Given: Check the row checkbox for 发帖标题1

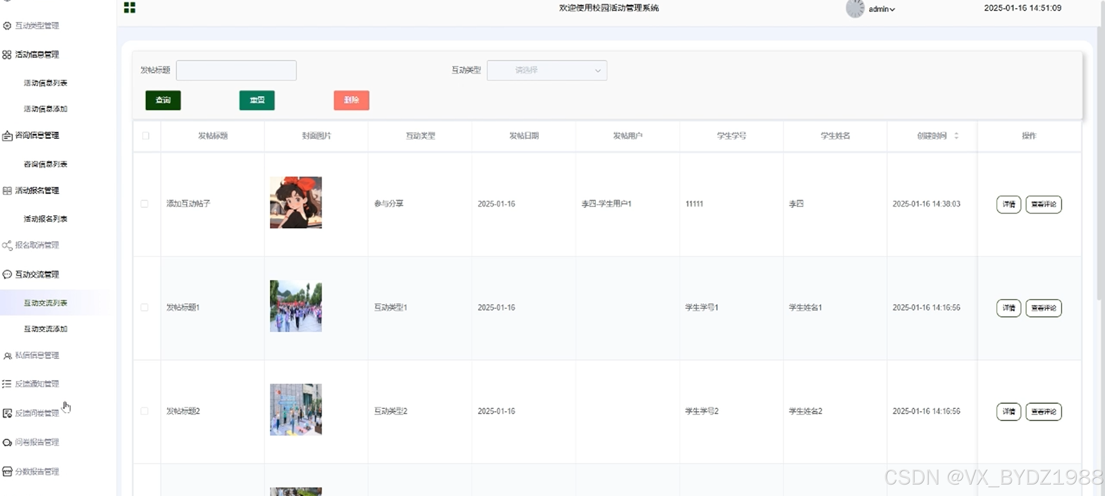Looking at the screenshot, I should click(145, 307).
